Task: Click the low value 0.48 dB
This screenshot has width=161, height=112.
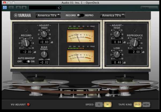Action: tap(117, 62)
